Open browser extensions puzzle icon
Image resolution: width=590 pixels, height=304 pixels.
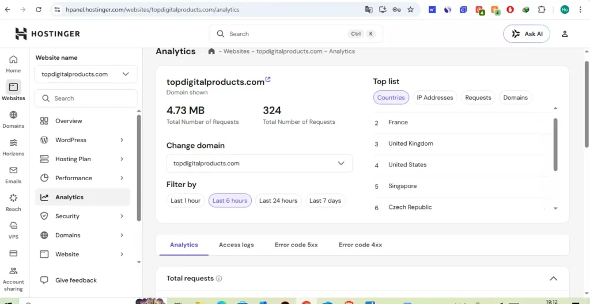[x=542, y=10]
